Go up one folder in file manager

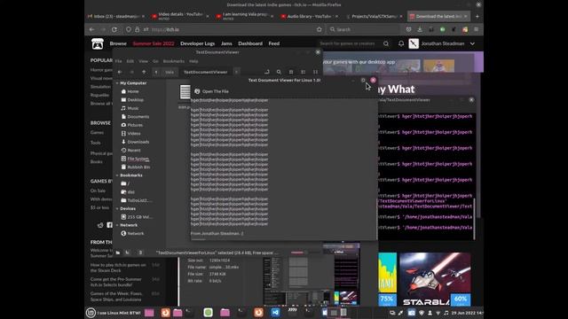coord(144,72)
